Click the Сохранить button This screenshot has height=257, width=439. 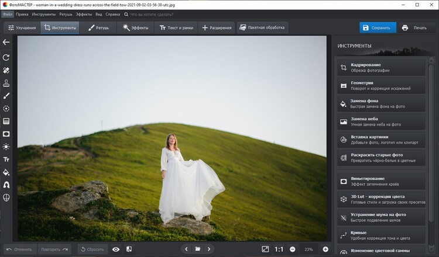click(378, 27)
